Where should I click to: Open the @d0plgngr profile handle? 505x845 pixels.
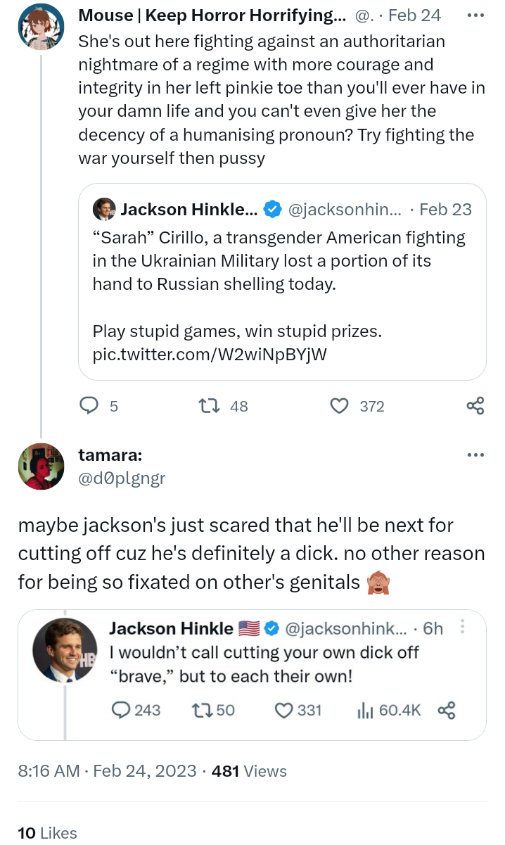coord(122,478)
